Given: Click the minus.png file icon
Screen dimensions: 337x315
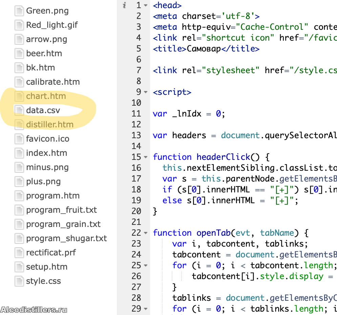Looking at the screenshot, I should coord(19,167).
